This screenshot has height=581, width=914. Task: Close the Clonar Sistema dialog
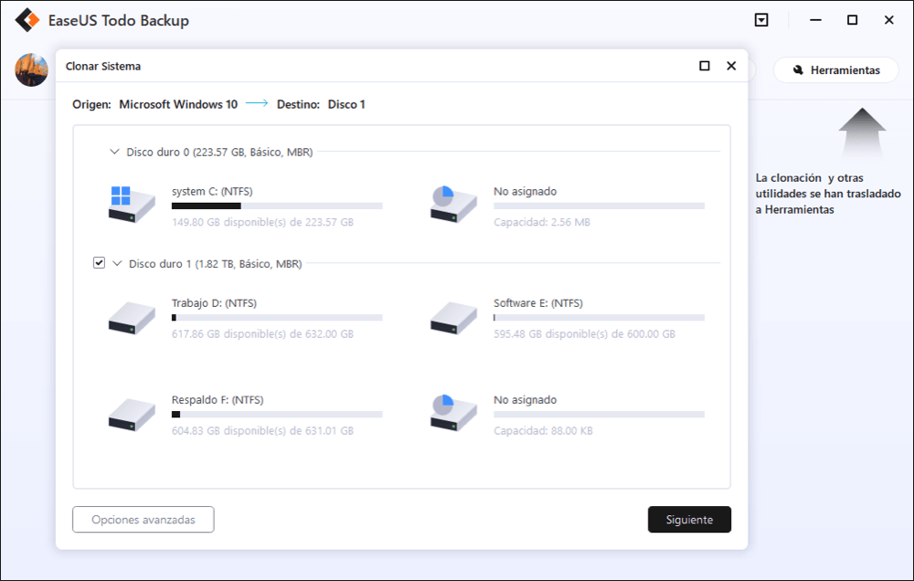coord(731,66)
